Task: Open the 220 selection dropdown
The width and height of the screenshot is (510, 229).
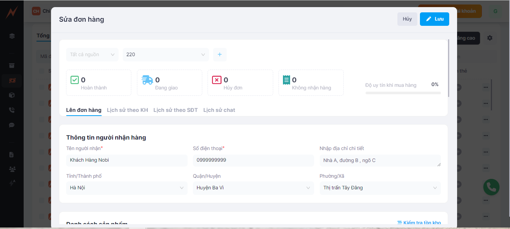Action: pyautogui.click(x=165, y=55)
